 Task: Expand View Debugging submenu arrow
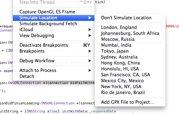pyautogui.click(x=90, y=36)
